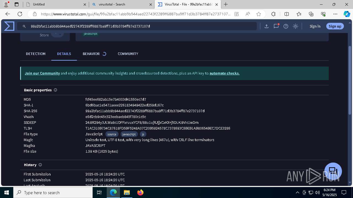Image resolution: width=353 pixels, height=198 pixels.
Task: Select the DETAILS tab
Action: pyautogui.click(x=64, y=54)
